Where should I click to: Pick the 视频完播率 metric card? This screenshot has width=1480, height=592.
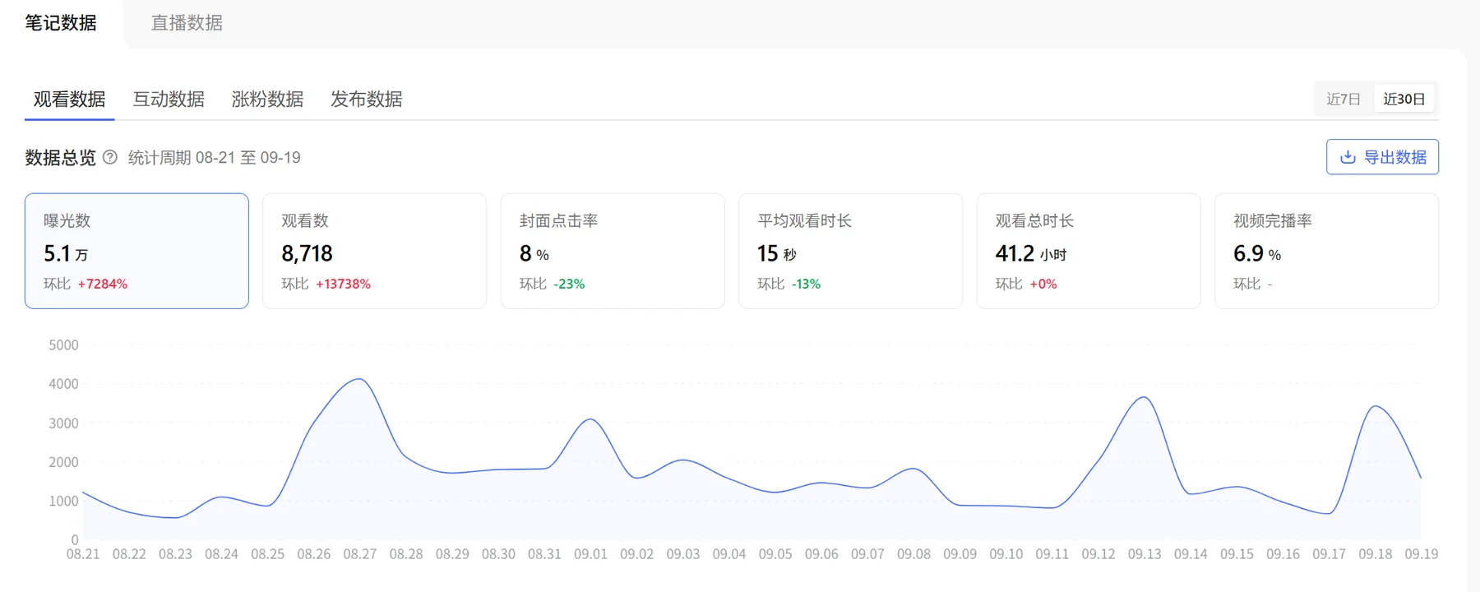coord(1326,251)
